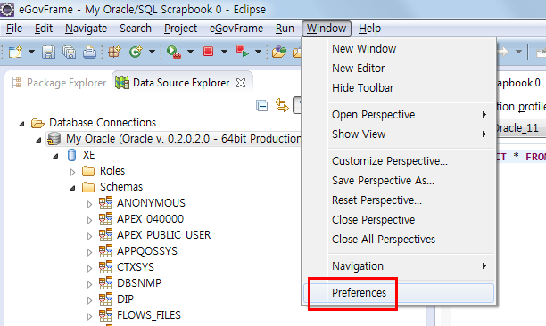546x326 pixels.
Task: Collapse the Schemas folder
Action: click(x=72, y=188)
